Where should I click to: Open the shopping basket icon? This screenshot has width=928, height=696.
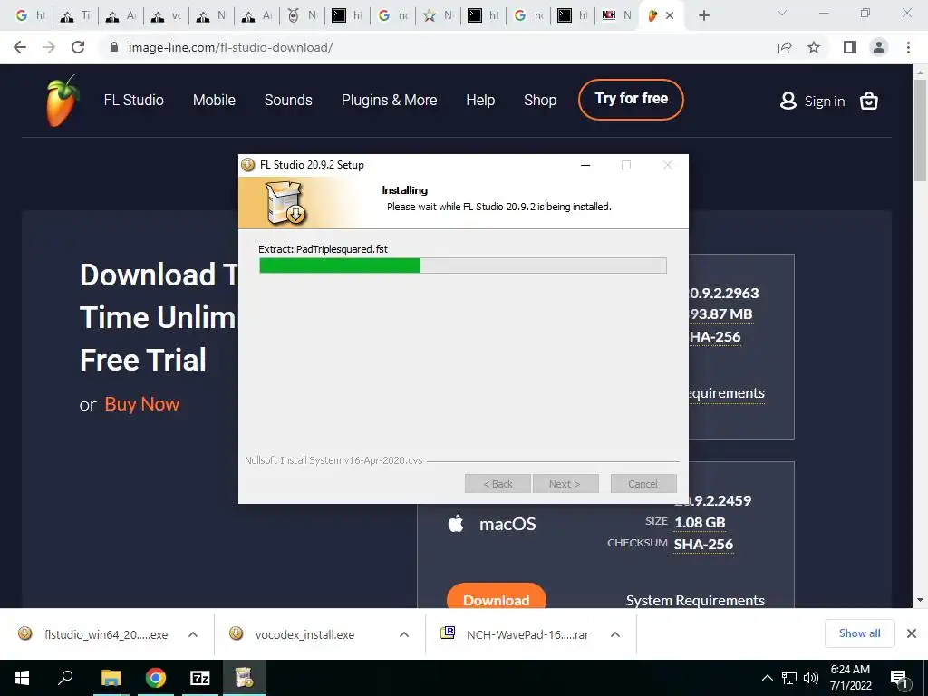[869, 101]
